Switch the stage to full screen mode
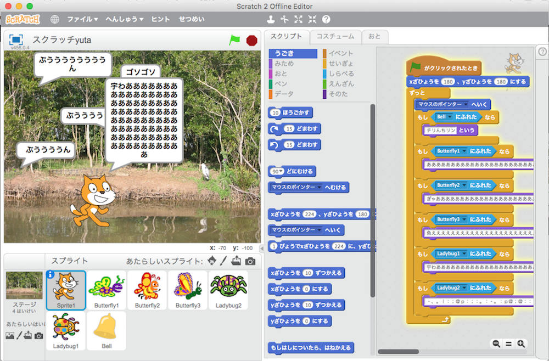The image size is (549, 361). 16,40
